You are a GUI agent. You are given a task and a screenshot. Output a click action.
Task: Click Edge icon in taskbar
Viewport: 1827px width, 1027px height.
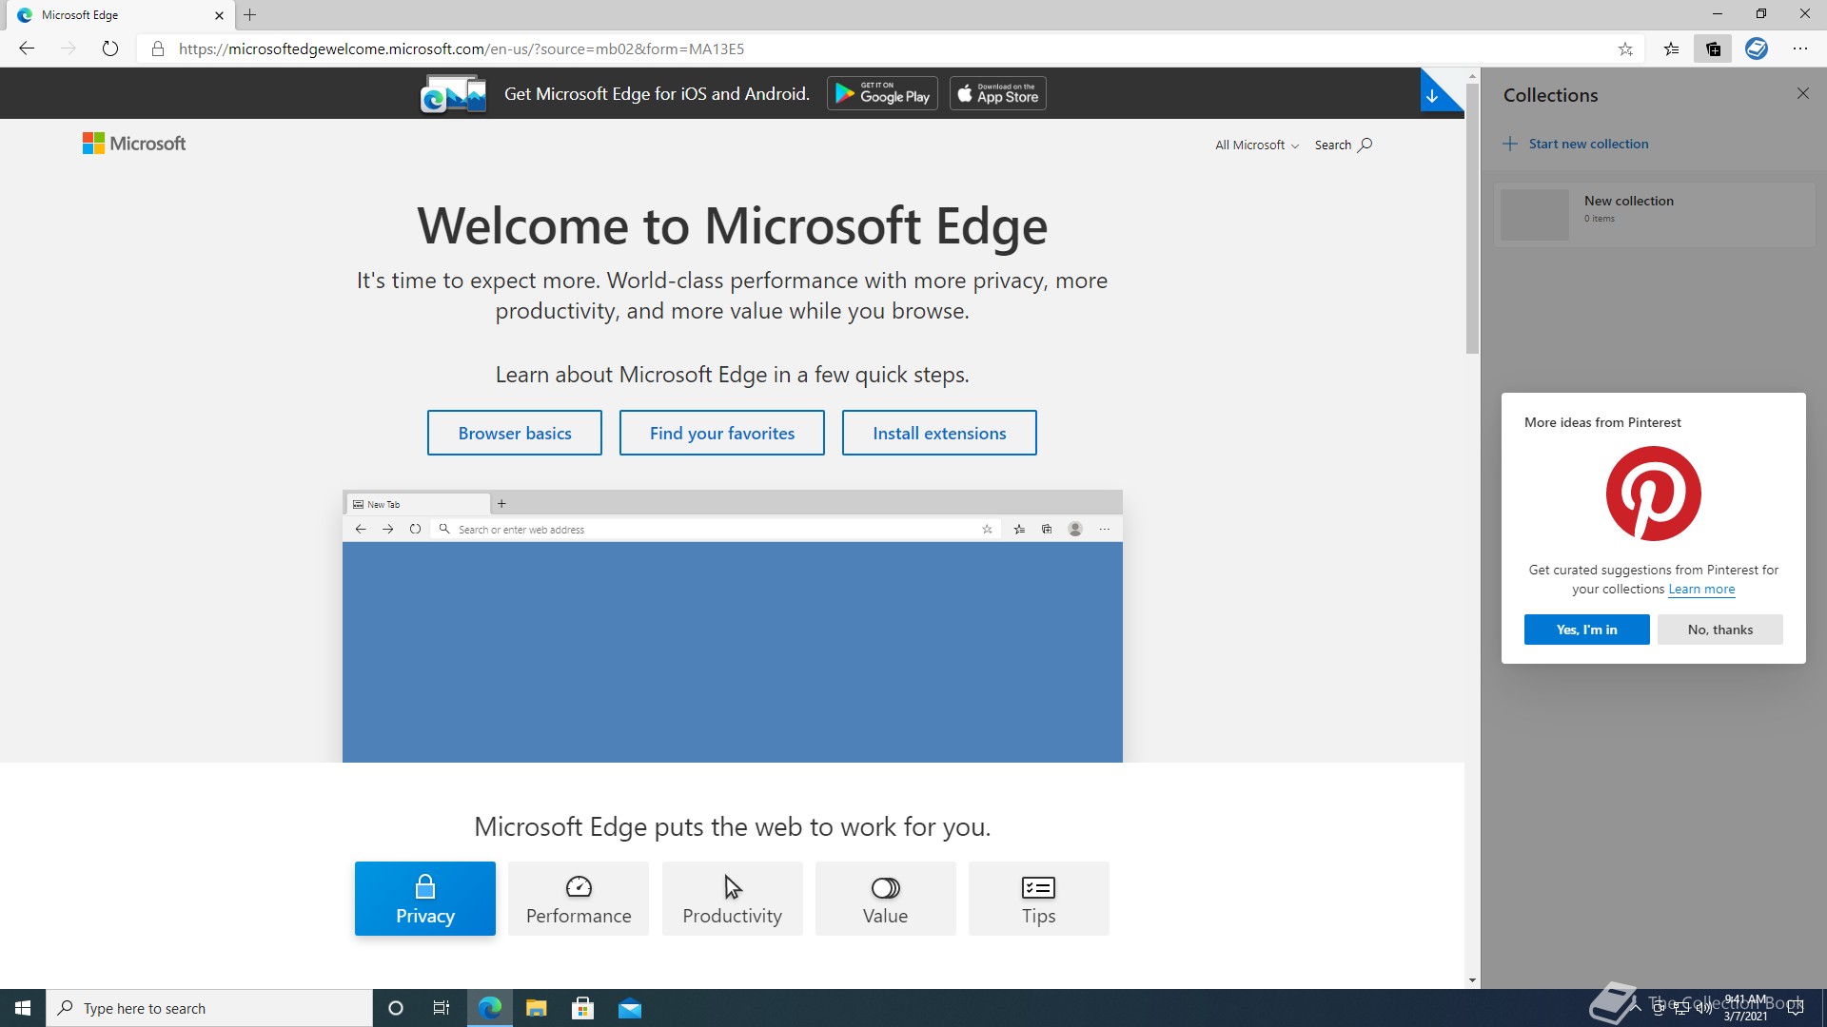click(490, 1008)
